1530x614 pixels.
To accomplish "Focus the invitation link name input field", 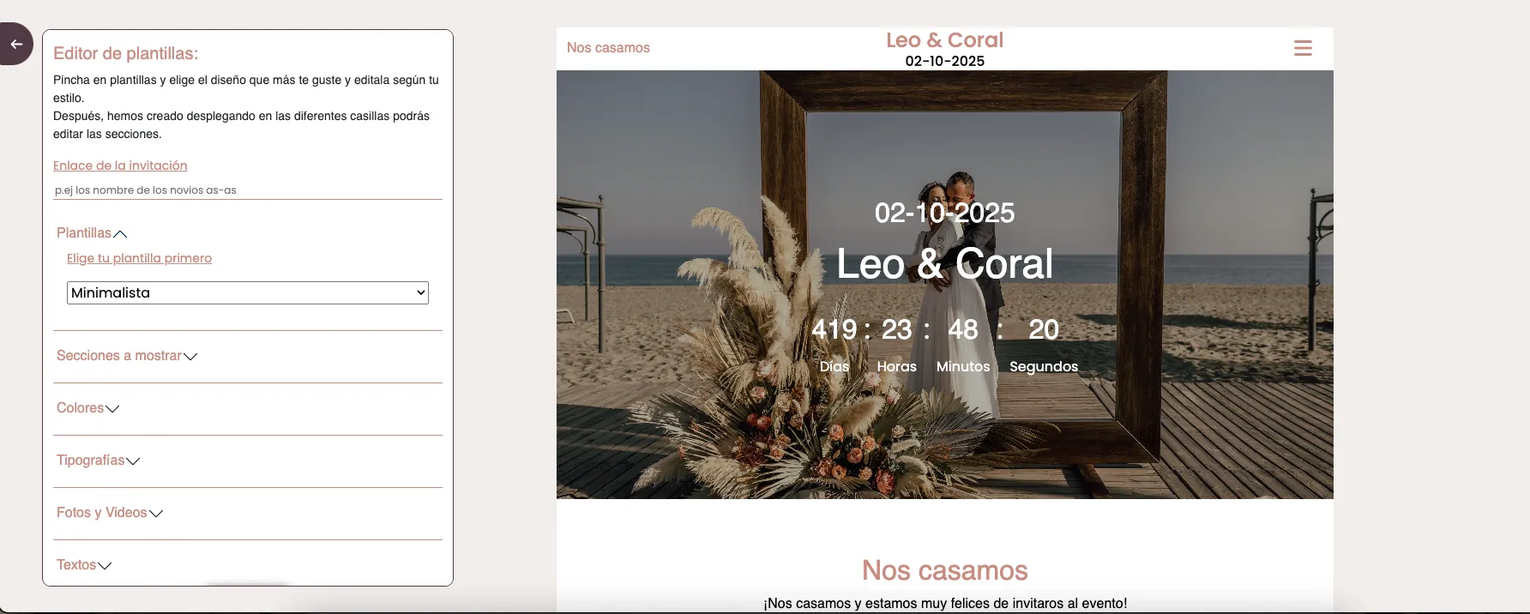I will [x=247, y=190].
